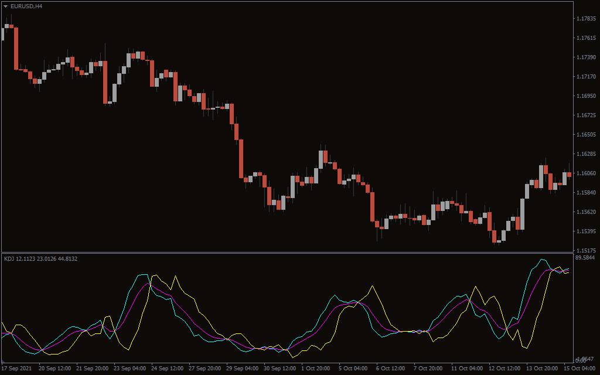Select the 7 Oct 20:00 time marker
The width and height of the screenshot is (600, 375).
click(429, 369)
